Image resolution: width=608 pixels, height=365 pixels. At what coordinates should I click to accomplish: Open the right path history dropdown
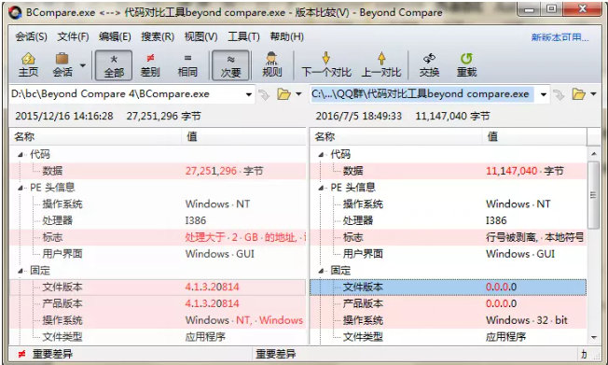pyautogui.click(x=544, y=94)
